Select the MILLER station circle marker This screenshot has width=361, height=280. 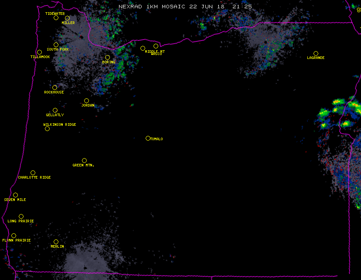(x=67, y=18)
